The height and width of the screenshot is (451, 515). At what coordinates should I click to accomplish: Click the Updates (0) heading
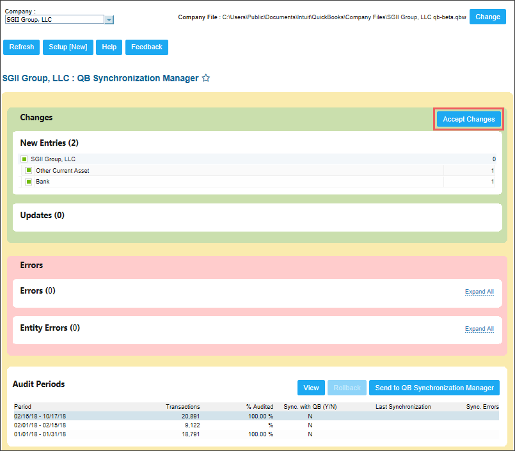tap(42, 215)
